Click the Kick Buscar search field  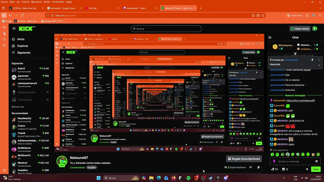tap(166, 29)
